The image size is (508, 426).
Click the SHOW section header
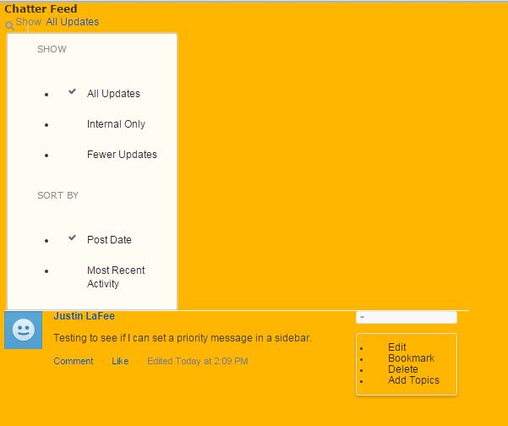coord(52,49)
